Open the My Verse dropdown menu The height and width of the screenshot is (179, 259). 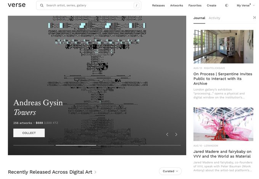(x=246, y=5)
